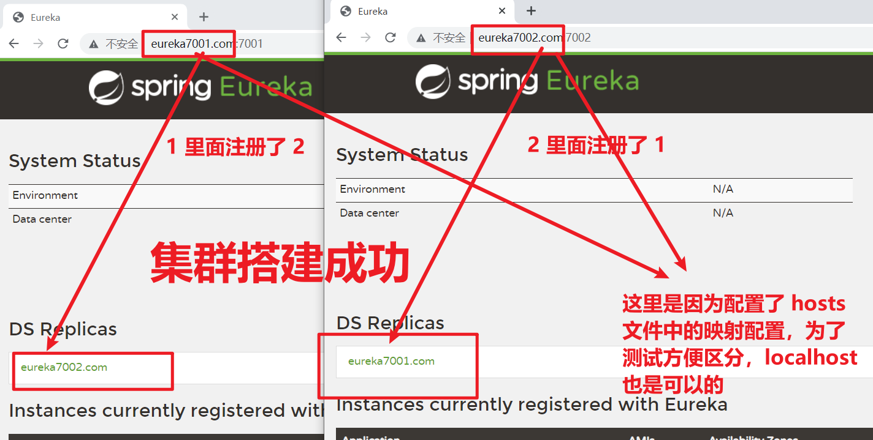The width and height of the screenshot is (873, 440).
Task: Select the Eureka tab in the eureka7002 window
Action: tap(422, 11)
